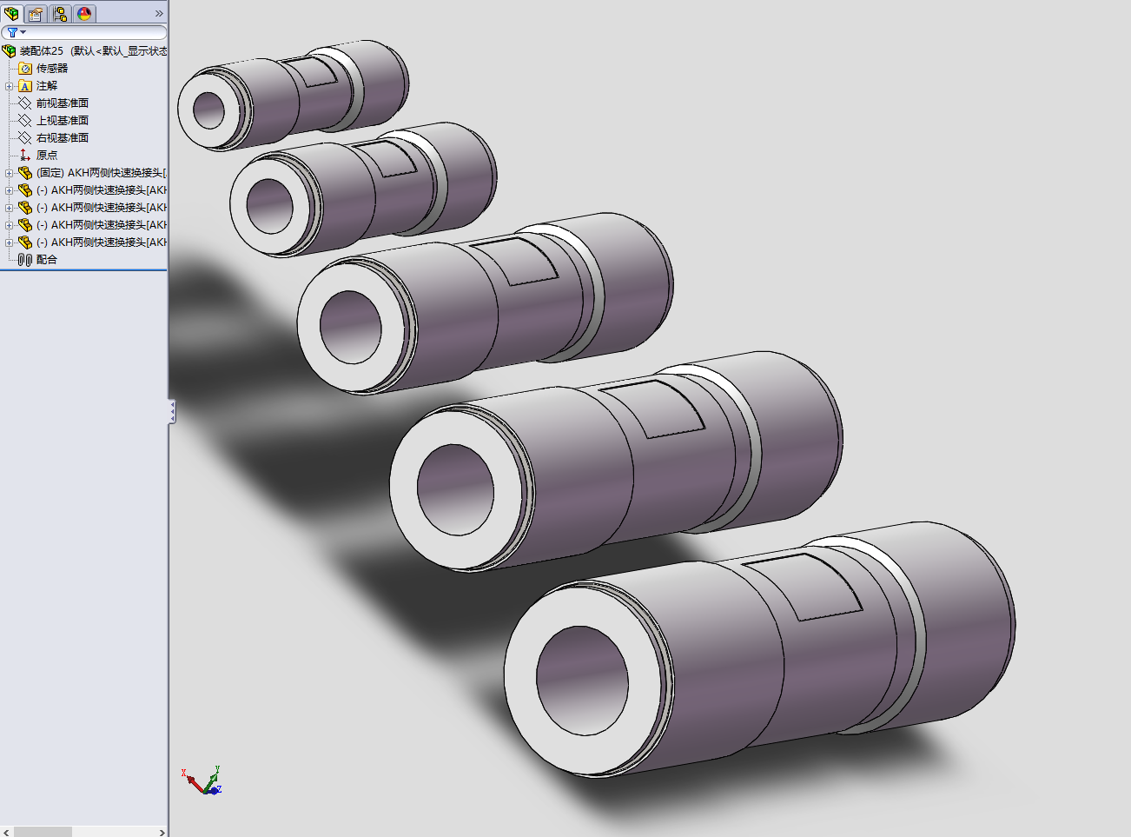Open the filter dropdown arrow beside the funnel
This screenshot has height=837, width=1131.
23,33
